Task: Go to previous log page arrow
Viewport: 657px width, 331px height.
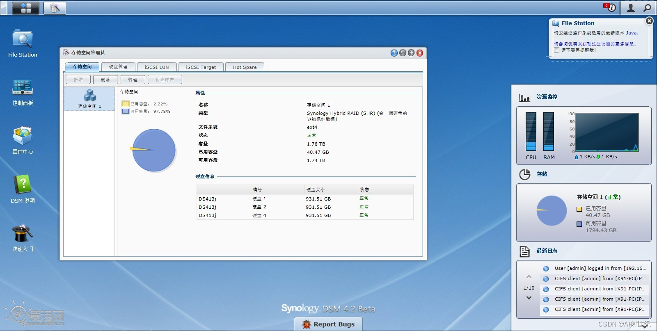Action: coord(529,277)
